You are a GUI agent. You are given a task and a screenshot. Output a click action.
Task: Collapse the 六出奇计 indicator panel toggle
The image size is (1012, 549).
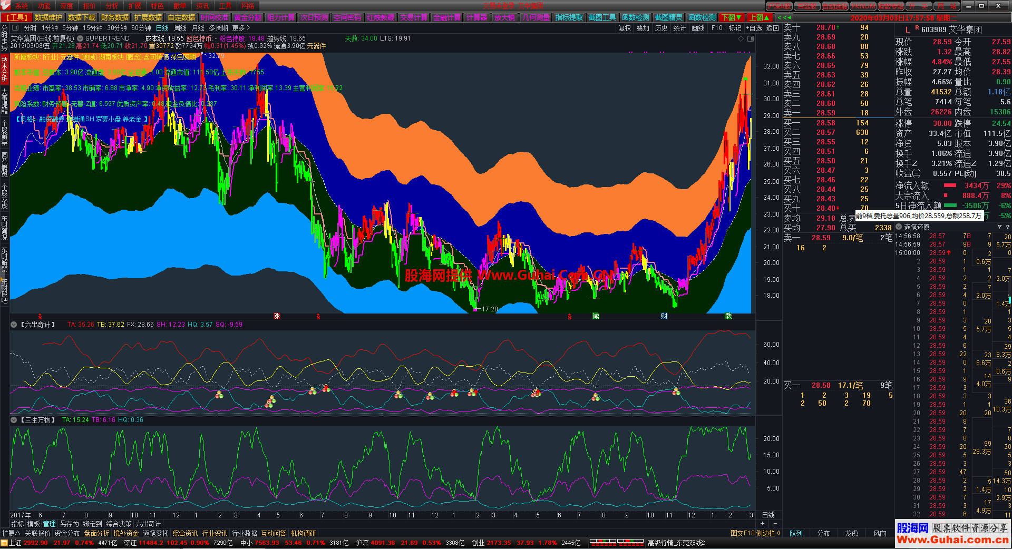[14, 325]
